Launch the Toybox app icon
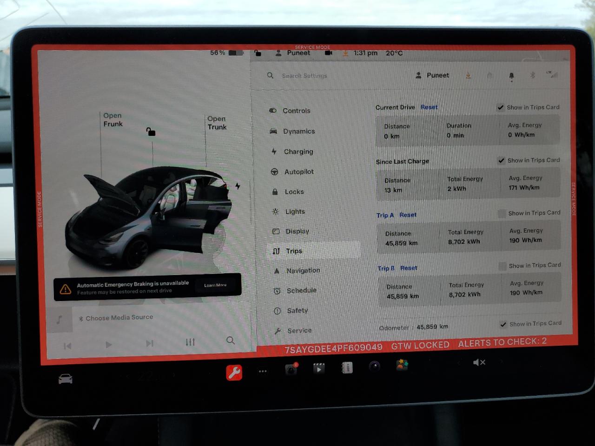Screen dimensions: 595x446 point(402,365)
